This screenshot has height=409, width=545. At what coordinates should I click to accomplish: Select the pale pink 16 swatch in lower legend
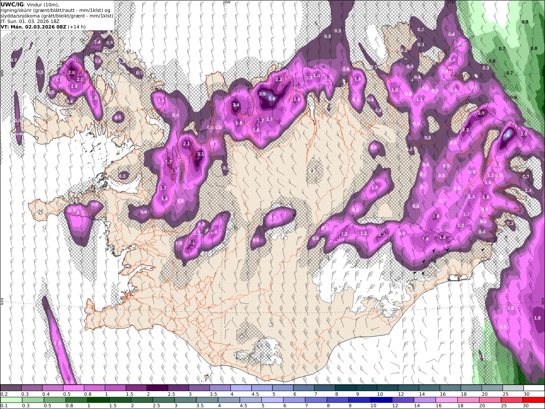(x=446, y=400)
